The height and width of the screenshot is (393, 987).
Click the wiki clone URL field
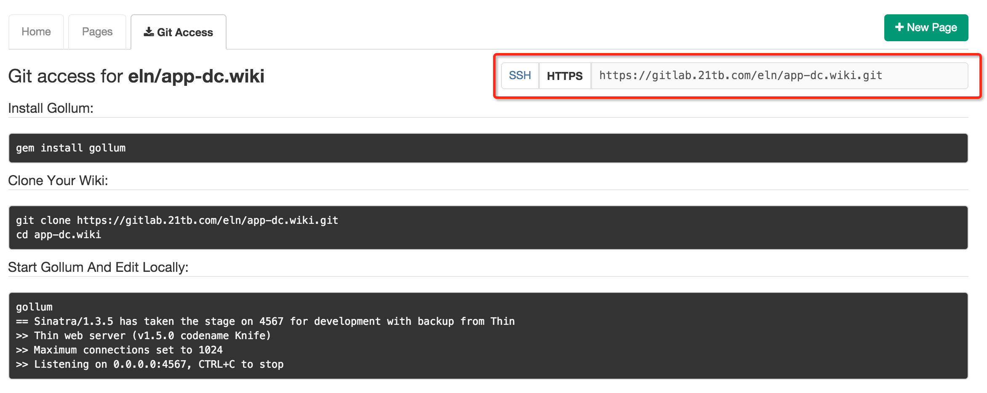click(779, 76)
